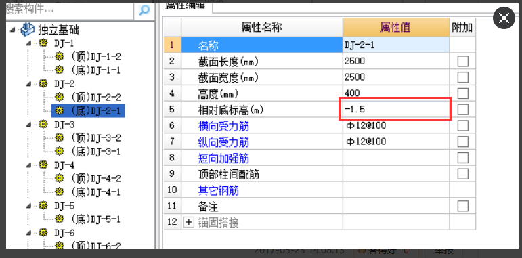
Task: Select (底)DJ-1-1 in the tree
Action: coord(96,70)
